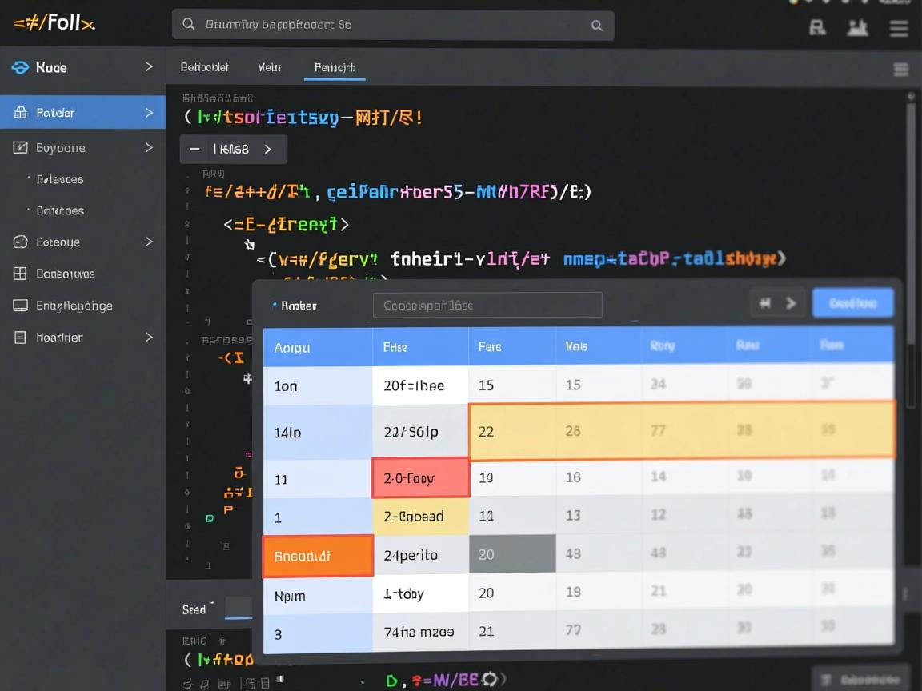Click the panel list icon right of tabs
Image resolution: width=922 pixels, height=691 pixels.
coord(900,70)
